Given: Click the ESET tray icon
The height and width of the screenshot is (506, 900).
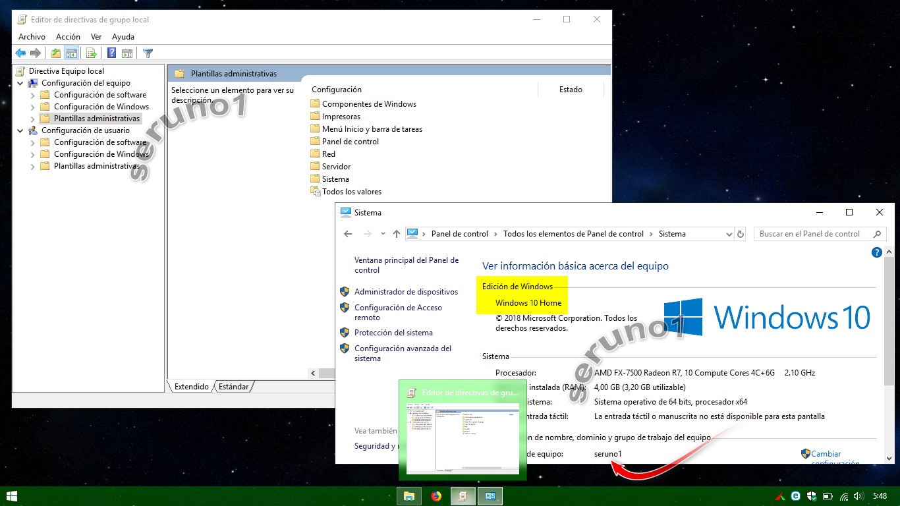Looking at the screenshot, I should 796,496.
